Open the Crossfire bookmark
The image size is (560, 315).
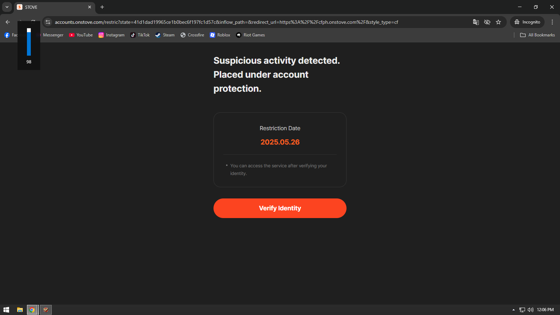point(192,35)
